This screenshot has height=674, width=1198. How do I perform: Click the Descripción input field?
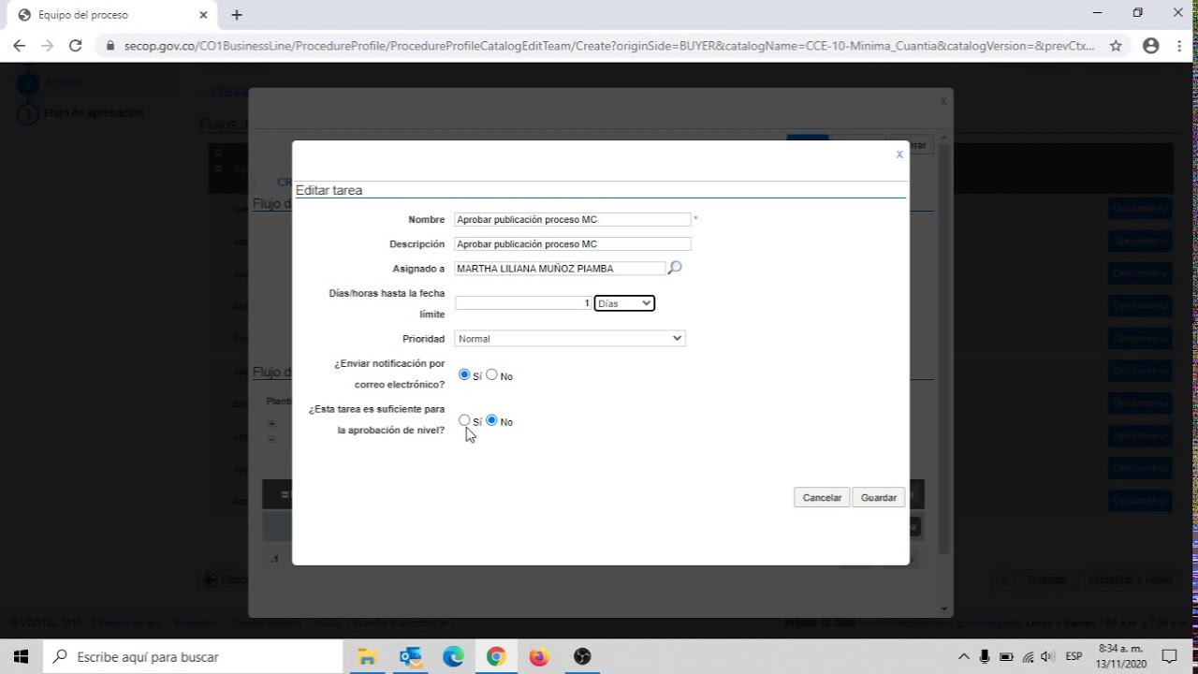point(573,243)
